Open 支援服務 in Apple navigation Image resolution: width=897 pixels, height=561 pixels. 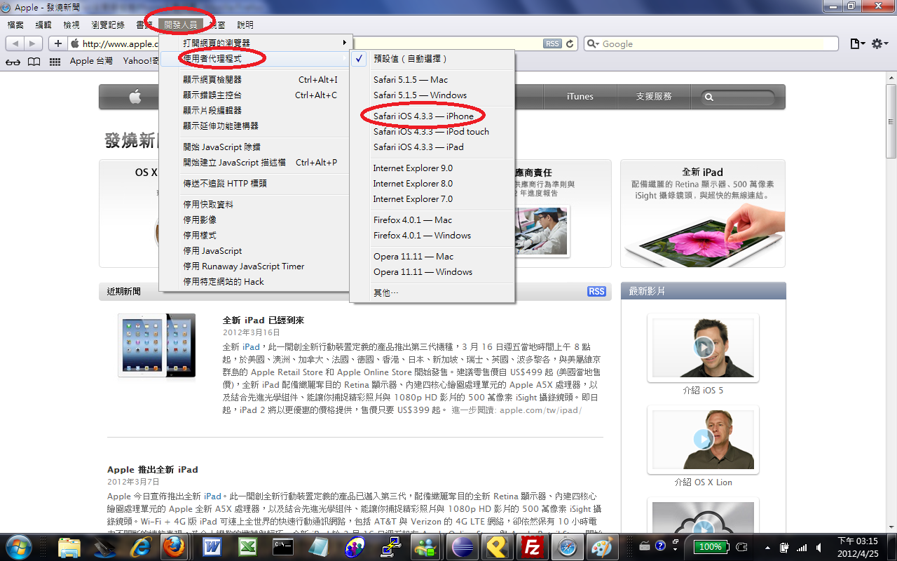pos(654,97)
